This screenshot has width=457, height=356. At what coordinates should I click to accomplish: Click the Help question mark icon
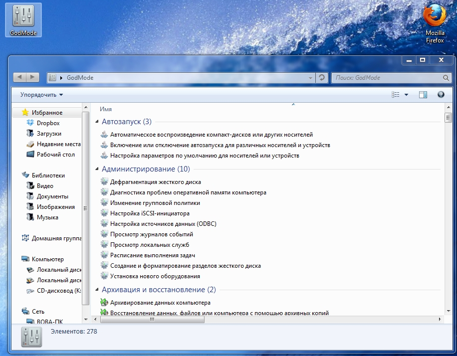tap(441, 95)
